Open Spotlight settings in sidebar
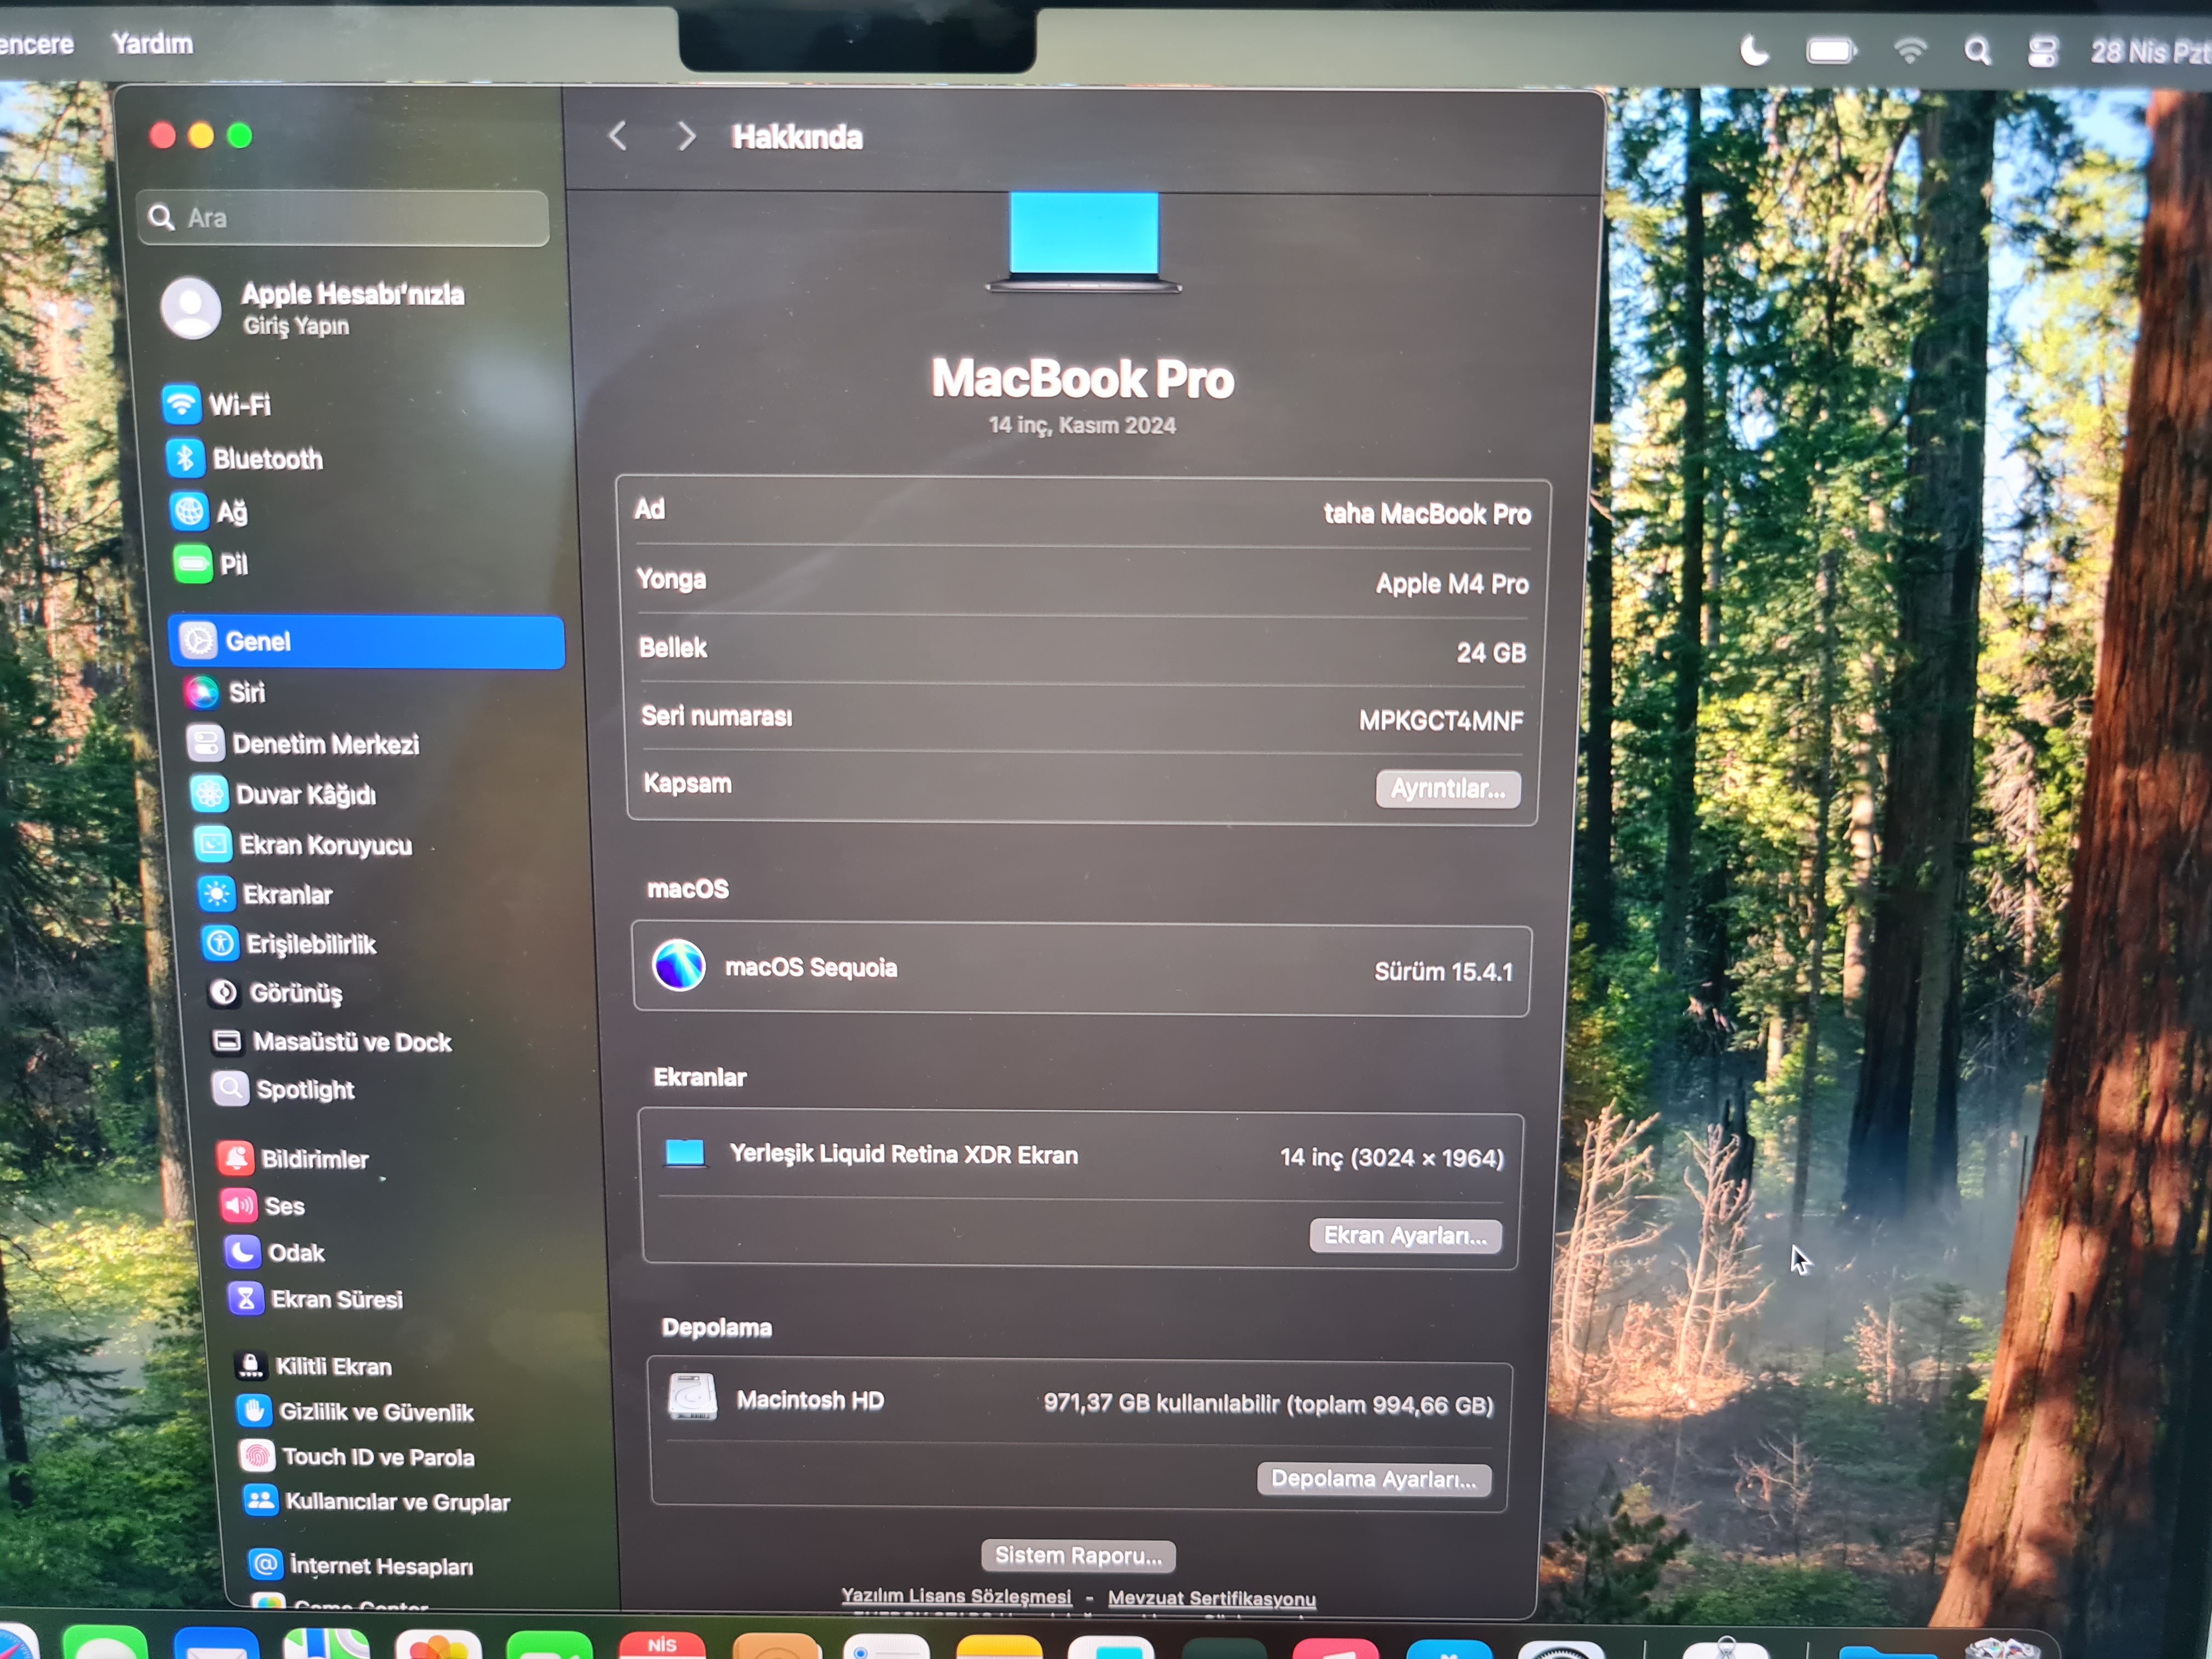 point(284,1088)
